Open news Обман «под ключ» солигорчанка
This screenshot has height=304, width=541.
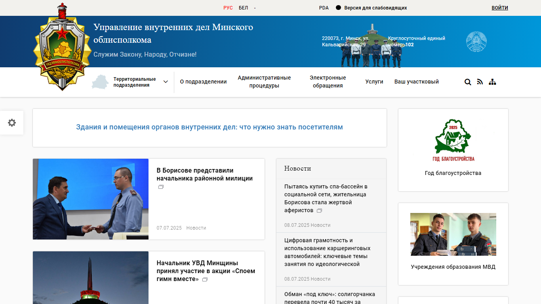[330, 298]
